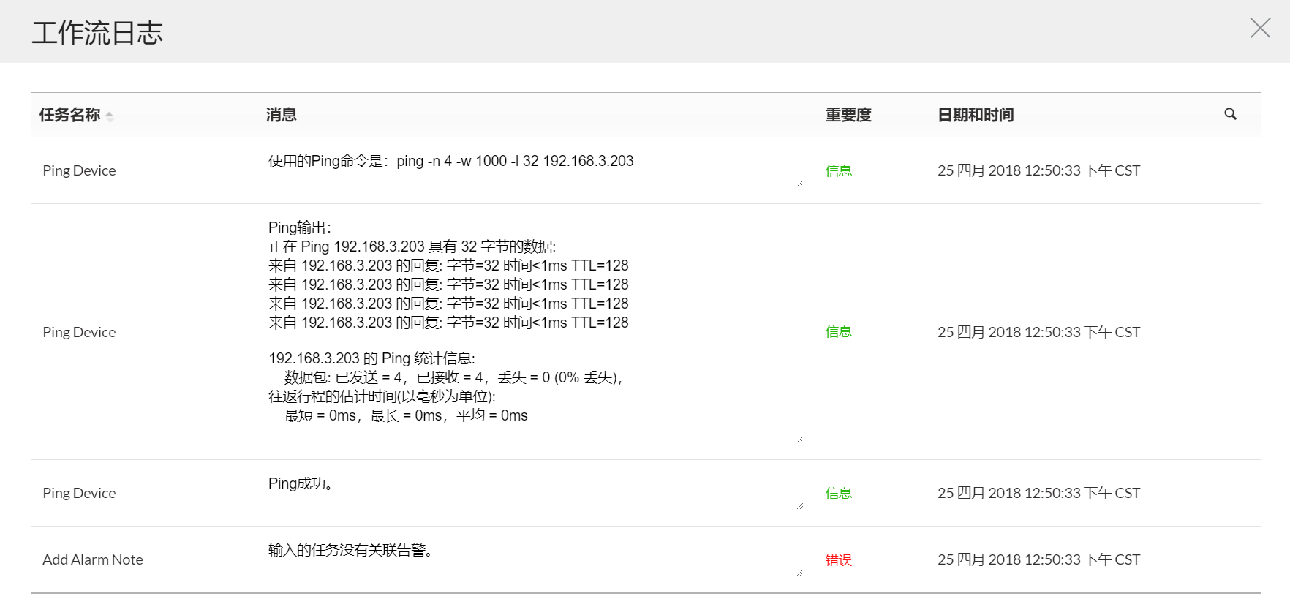The width and height of the screenshot is (1290, 607).
Task: Click the search magnifier icon in table header
Action: click(1230, 114)
